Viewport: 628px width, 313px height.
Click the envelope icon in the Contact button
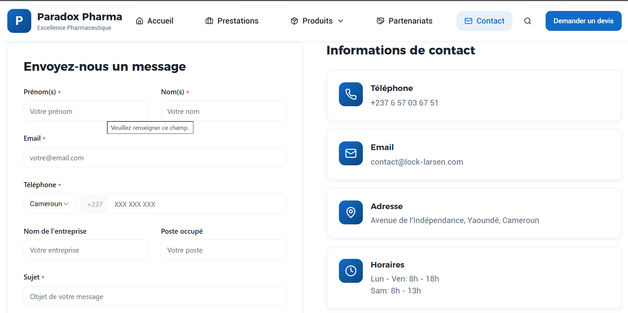point(468,21)
